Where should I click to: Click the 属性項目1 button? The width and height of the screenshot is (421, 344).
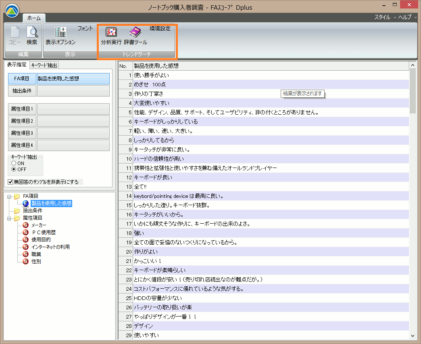point(22,109)
